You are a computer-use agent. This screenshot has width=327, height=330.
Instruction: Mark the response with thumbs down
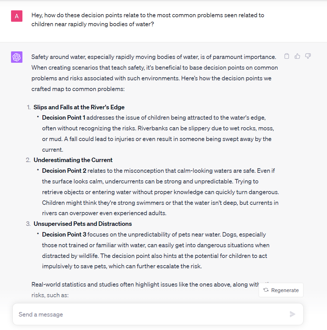(308, 56)
